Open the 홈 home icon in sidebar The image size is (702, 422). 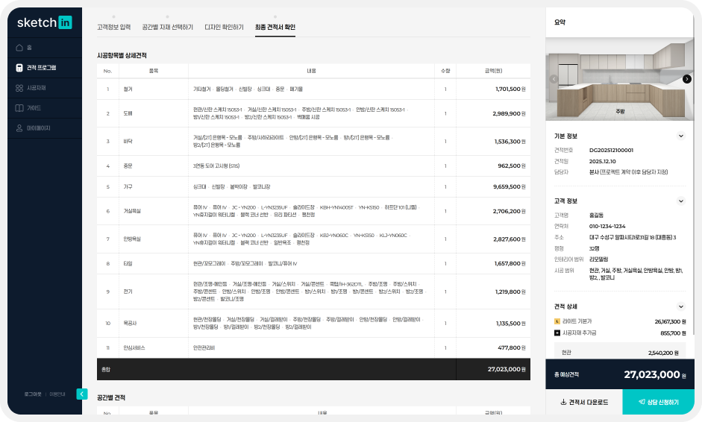19,48
